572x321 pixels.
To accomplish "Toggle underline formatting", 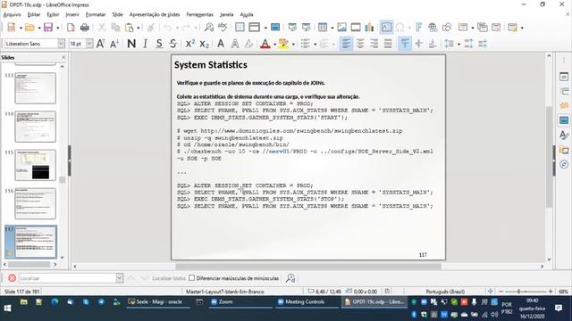I will tap(159, 44).
